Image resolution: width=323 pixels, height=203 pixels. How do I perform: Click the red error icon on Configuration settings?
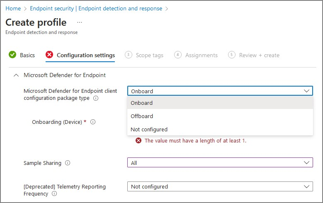(49, 55)
